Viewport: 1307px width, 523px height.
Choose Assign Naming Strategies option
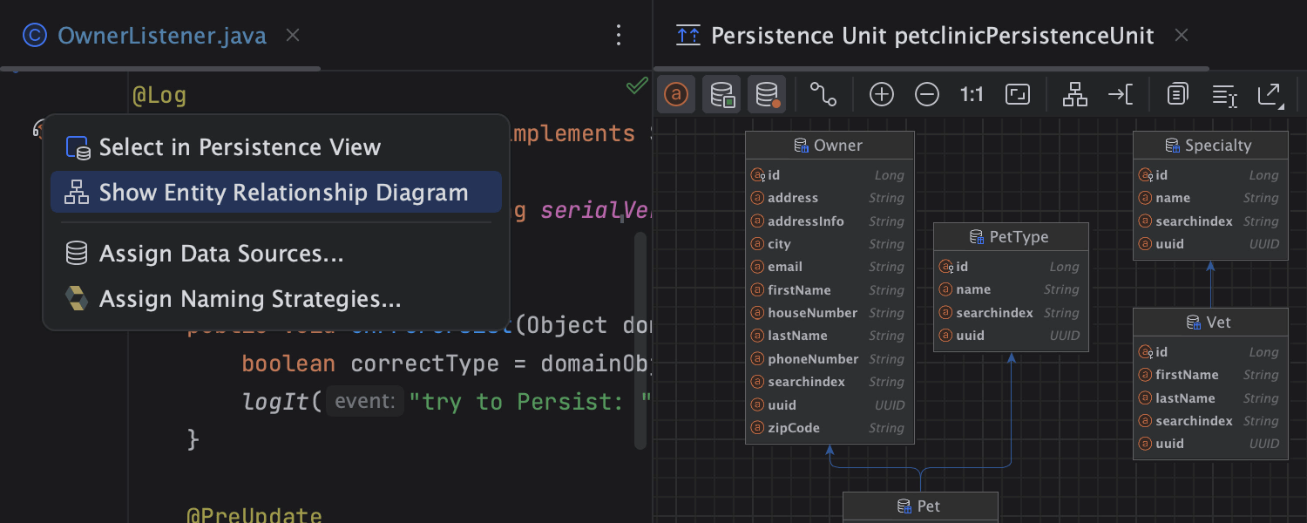click(250, 299)
